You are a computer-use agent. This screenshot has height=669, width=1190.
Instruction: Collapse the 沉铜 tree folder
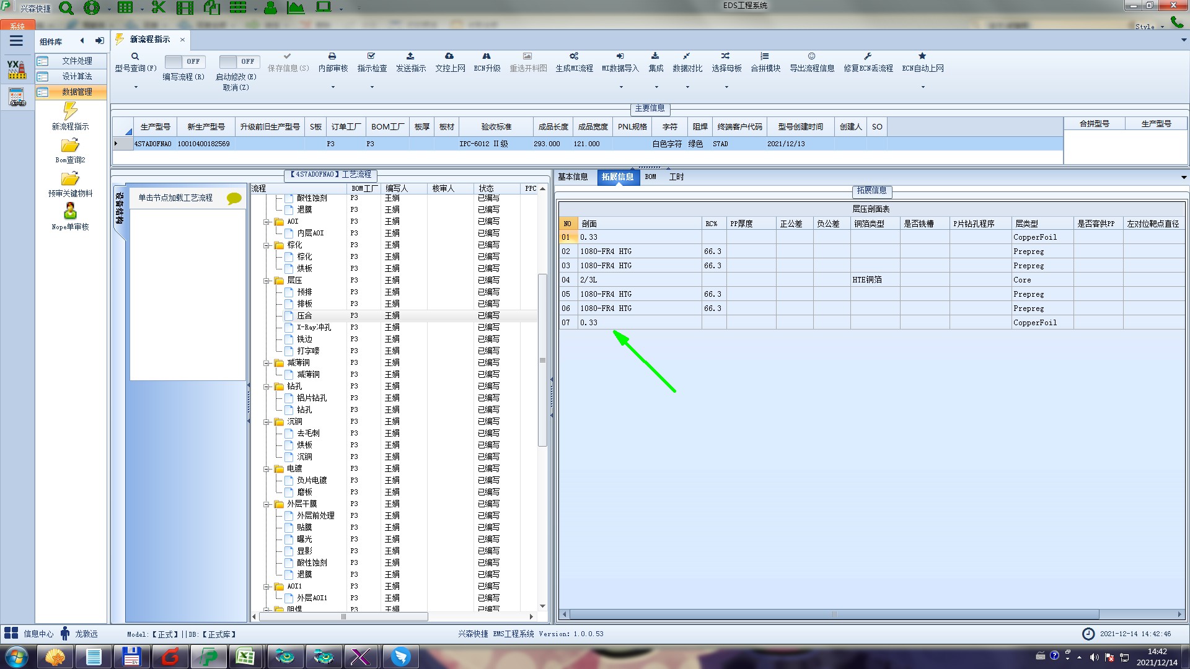pos(267,422)
